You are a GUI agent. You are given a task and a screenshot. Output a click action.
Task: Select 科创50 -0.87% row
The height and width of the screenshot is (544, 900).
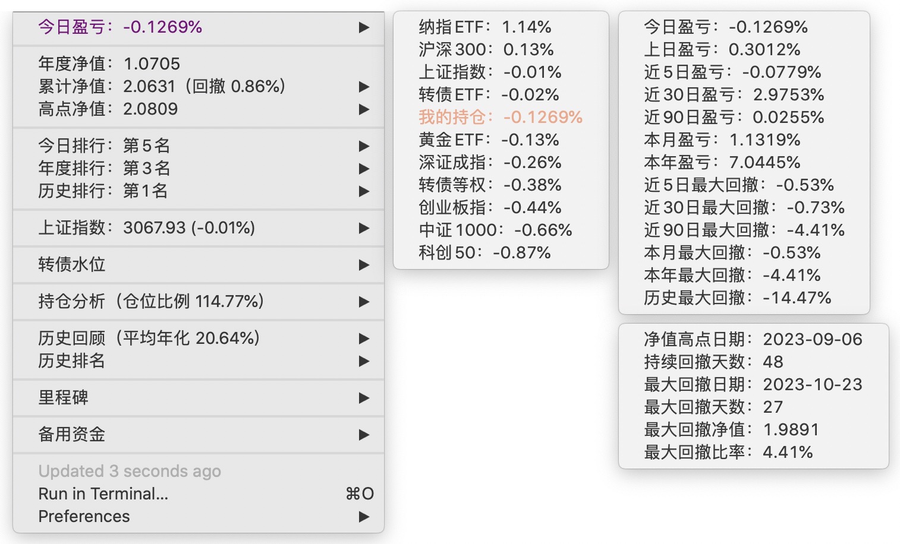(x=484, y=252)
